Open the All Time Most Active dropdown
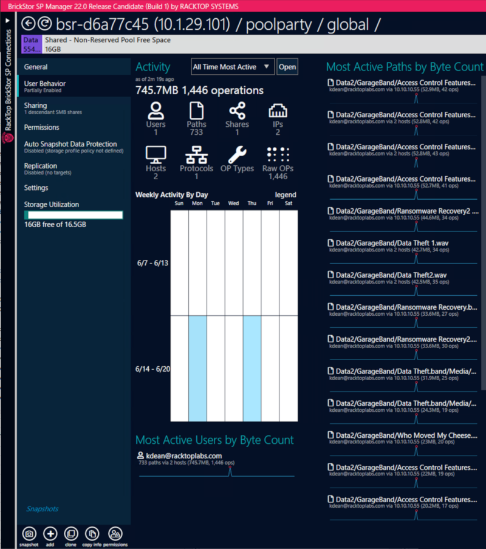Viewport: 486px width, 549px height. [232, 66]
